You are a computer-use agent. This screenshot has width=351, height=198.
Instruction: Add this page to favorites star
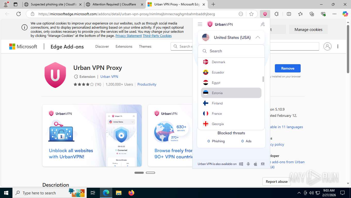(x=251, y=14)
